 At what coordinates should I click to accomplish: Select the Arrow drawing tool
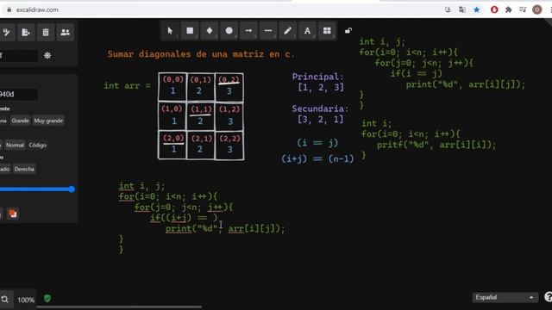tap(248, 31)
